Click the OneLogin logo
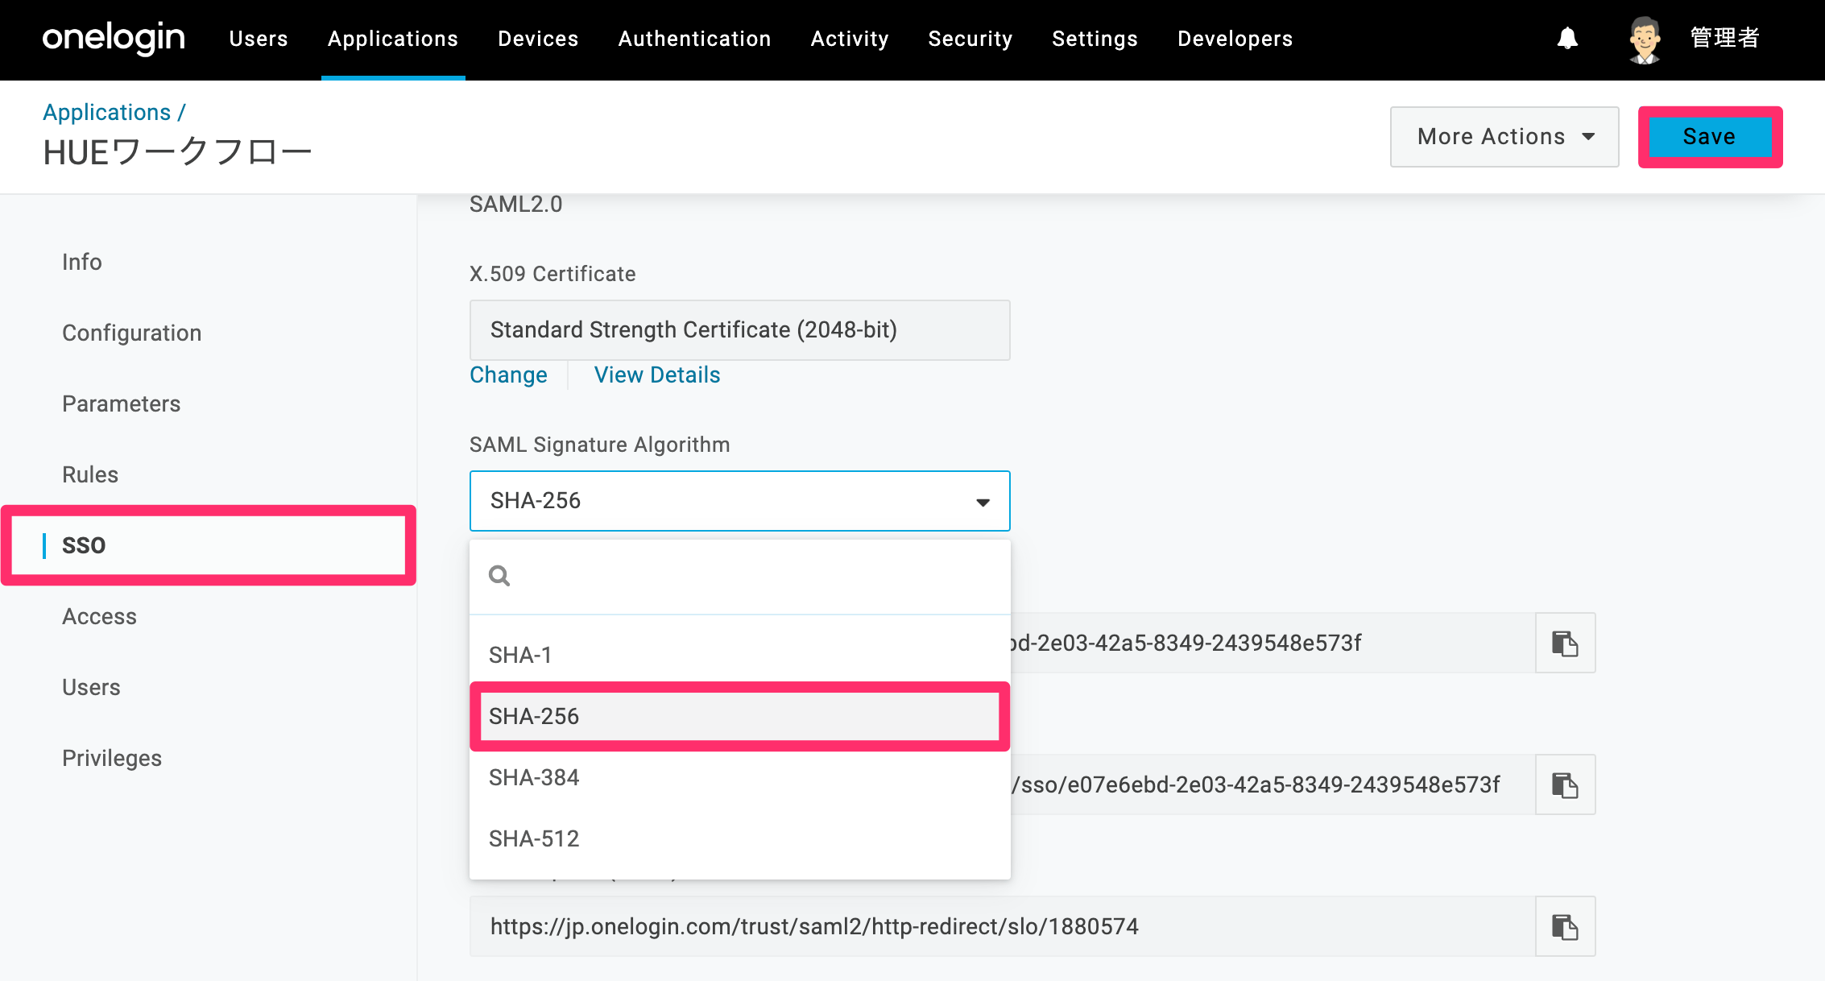Screen dimensions: 1825x981 pos(114,39)
